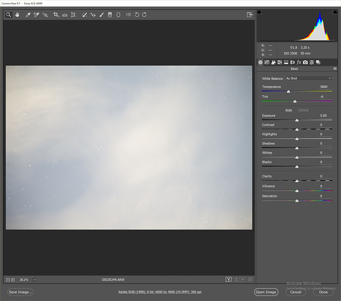Image resolution: width=341 pixels, height=301 pixels.
Task: Select the Adjustment Brush tool
Action: 102,15
